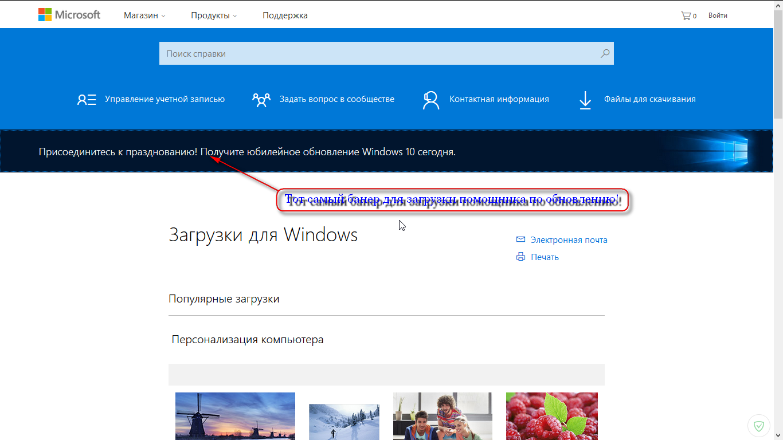Click the account management person icon
The image size is (783, 440).
point(87,100)
